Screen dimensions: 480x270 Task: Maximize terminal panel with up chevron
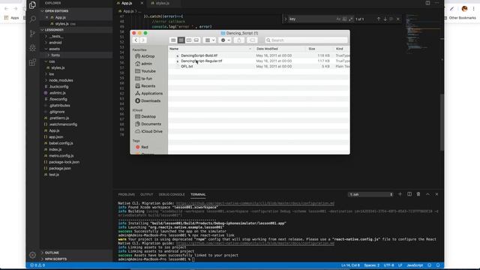click(427, 194)
